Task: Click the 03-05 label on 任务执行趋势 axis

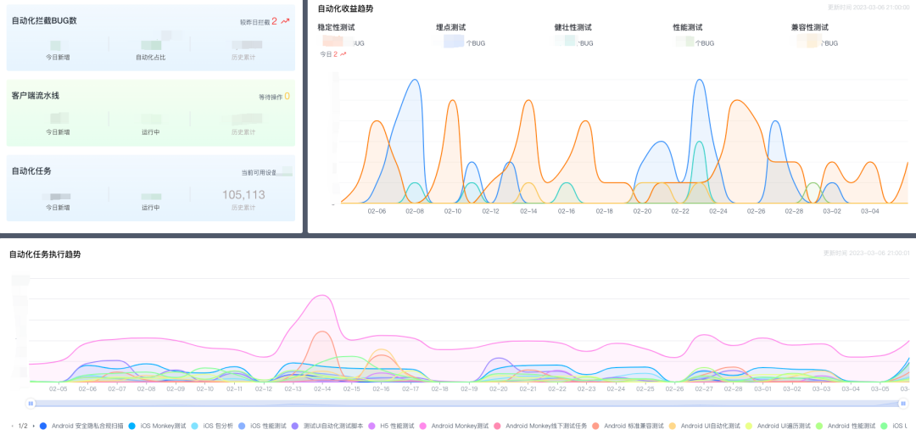Action: pyautogui.click(x=880, y=389)
